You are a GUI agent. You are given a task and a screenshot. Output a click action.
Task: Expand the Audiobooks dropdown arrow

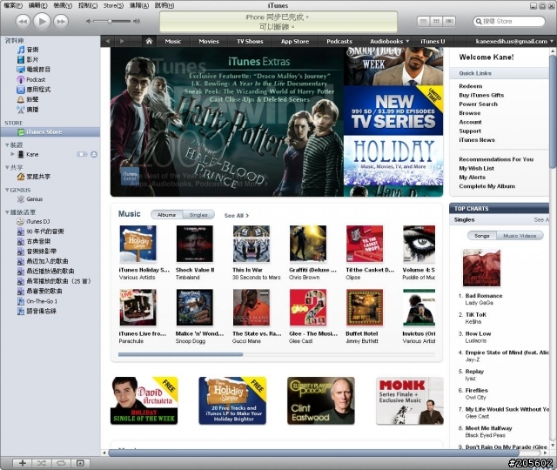point(407,41)
